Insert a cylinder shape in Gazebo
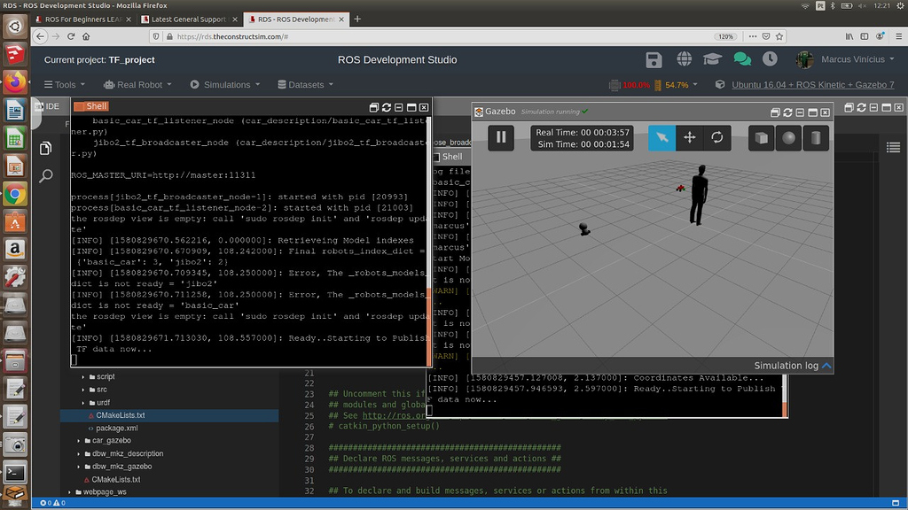The image size is (908, 510). pos(816,137)
